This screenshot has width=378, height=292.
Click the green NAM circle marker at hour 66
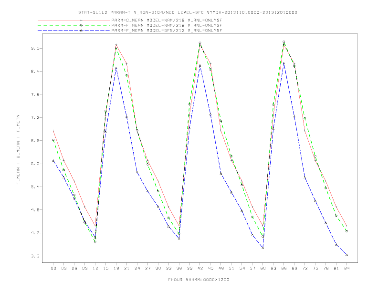pos(284,42)
